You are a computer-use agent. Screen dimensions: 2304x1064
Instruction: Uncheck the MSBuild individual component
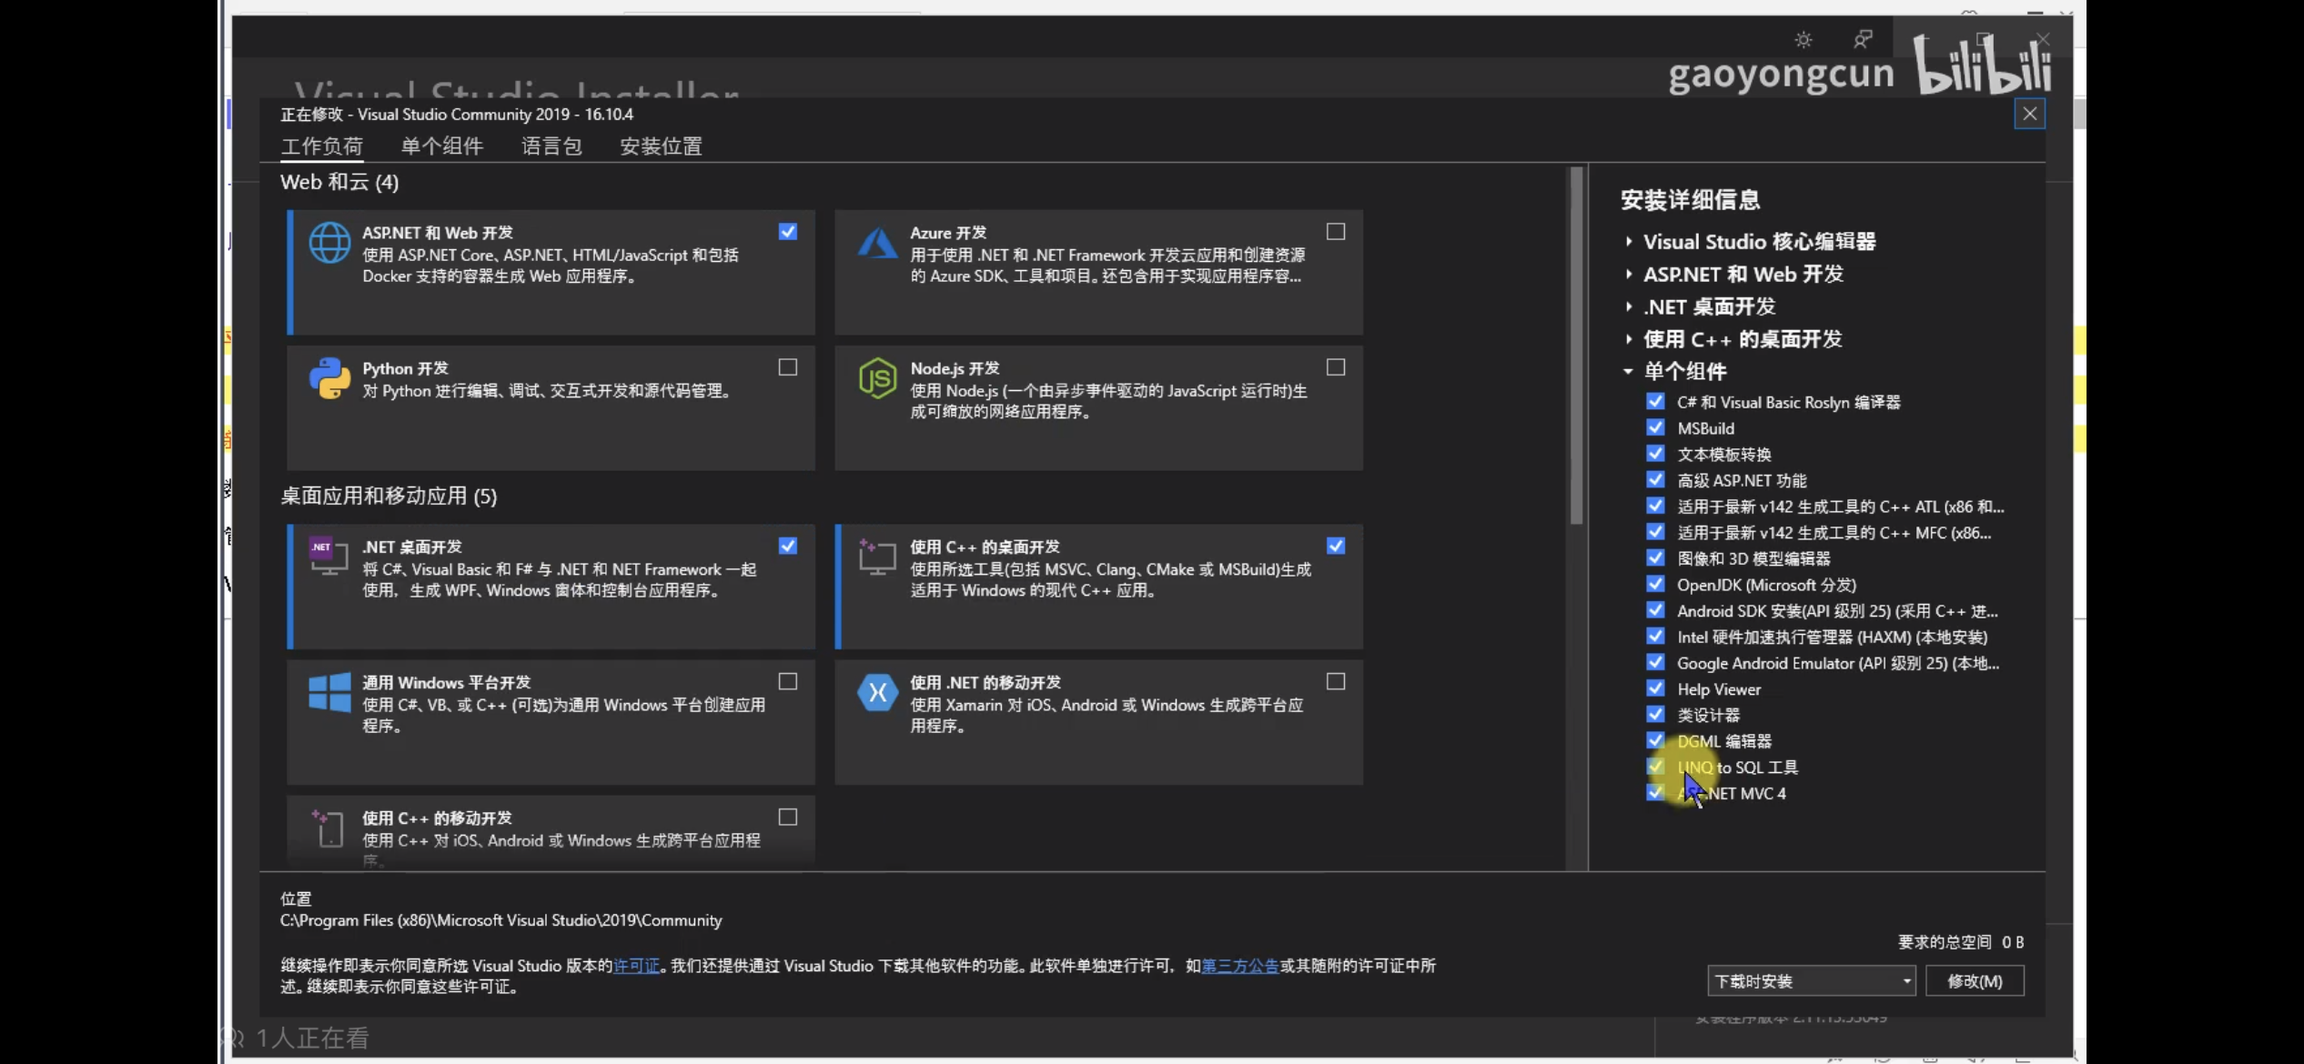[1655, 427]
